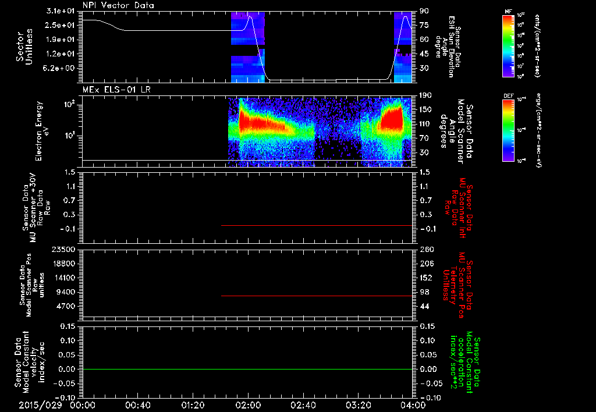Click the green 'Model Constant acceleration' label
The width and height of the screenshot is (596, 412).
pos(465,363)
